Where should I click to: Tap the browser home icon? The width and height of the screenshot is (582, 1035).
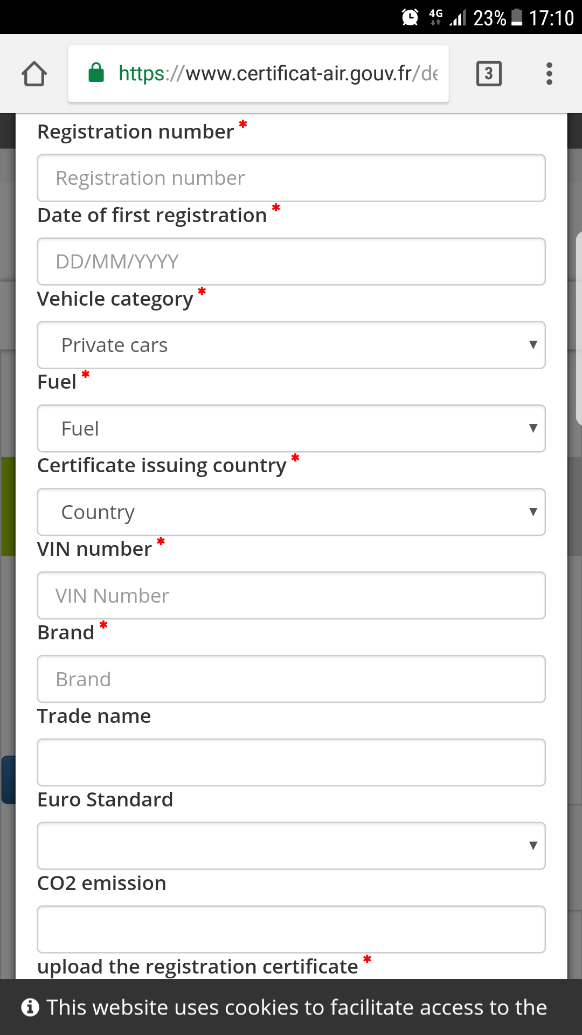point(34,74)
